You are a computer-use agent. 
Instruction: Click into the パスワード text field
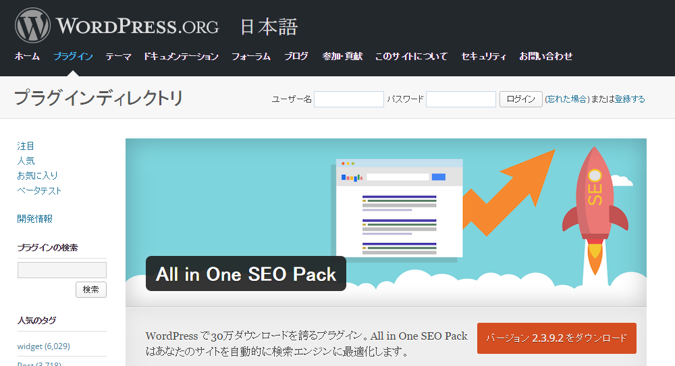461,99
